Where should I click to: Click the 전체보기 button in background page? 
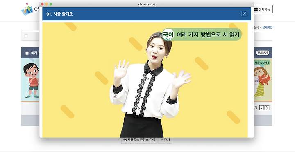[x=263, y=53]
